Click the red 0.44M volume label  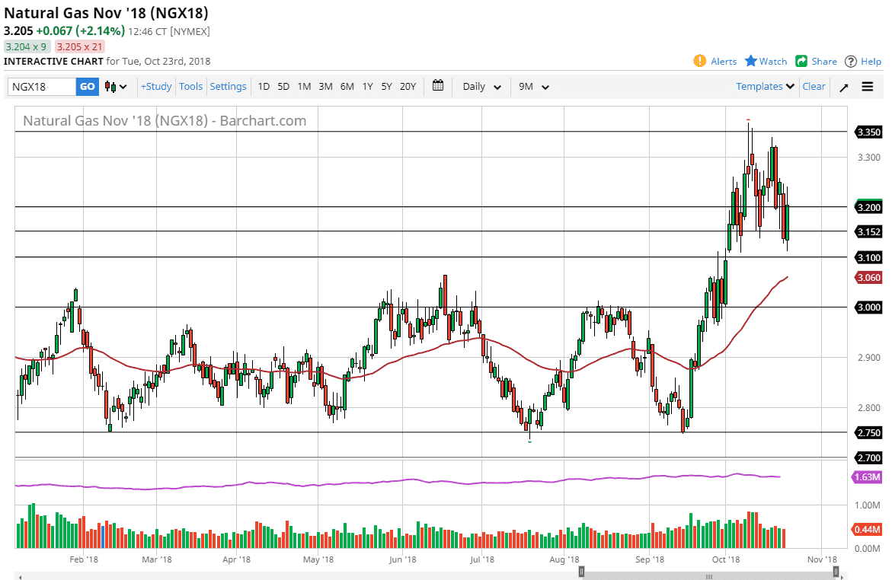click(867, 530)
